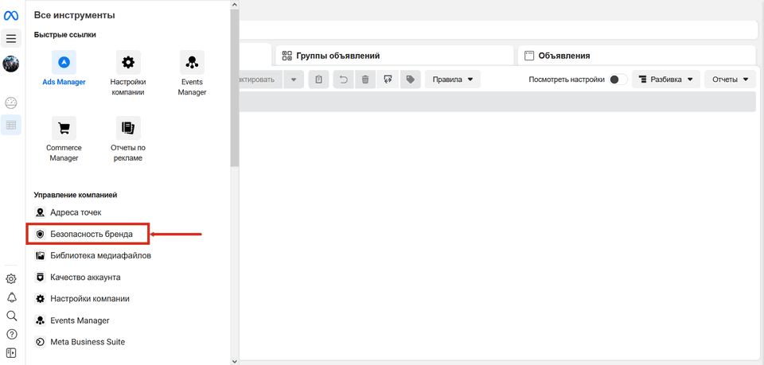Switch to the Группы объявлений tab
Viewport: 764px width, 365px height.
pyautogui.click(x=394, y=56)
